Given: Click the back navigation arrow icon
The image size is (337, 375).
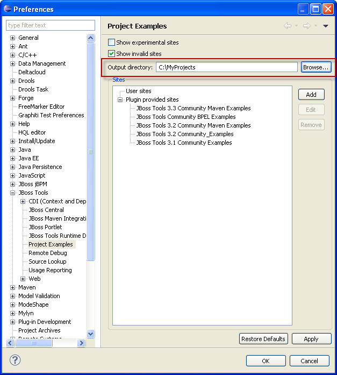Looking at the screenshot, I should coord(288,26).
